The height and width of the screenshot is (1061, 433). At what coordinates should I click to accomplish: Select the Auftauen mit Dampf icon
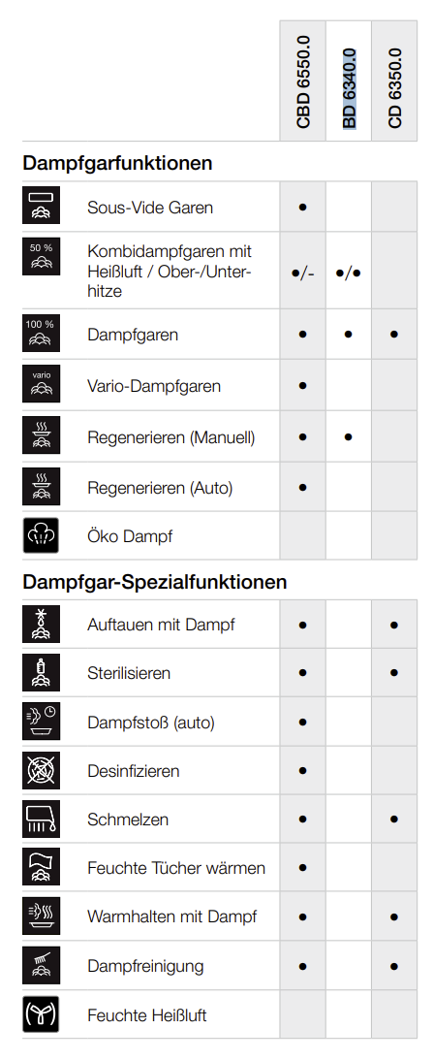[42, 624]
